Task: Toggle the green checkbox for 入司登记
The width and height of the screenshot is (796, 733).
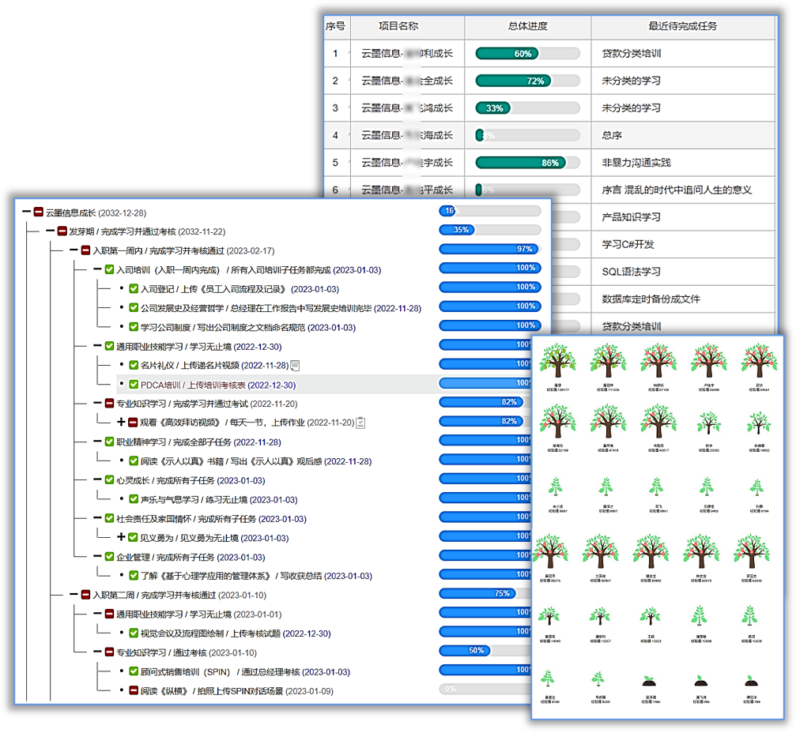Action: click(134, 289)
